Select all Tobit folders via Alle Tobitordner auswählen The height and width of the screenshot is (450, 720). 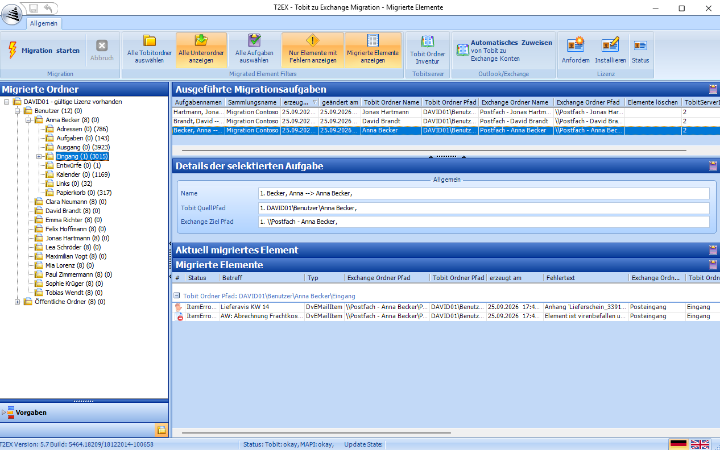click(150, 49)
